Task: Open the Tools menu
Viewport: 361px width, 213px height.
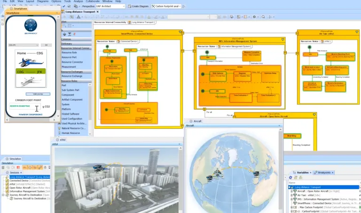Action: point(68,1)
